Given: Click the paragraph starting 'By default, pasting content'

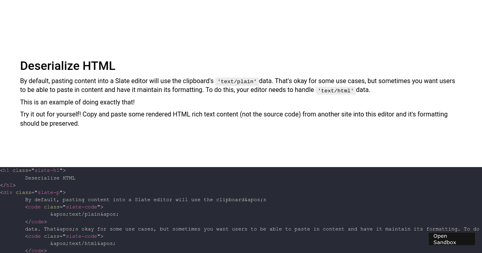Looking at the screenshot, I should tap(161, 85).
